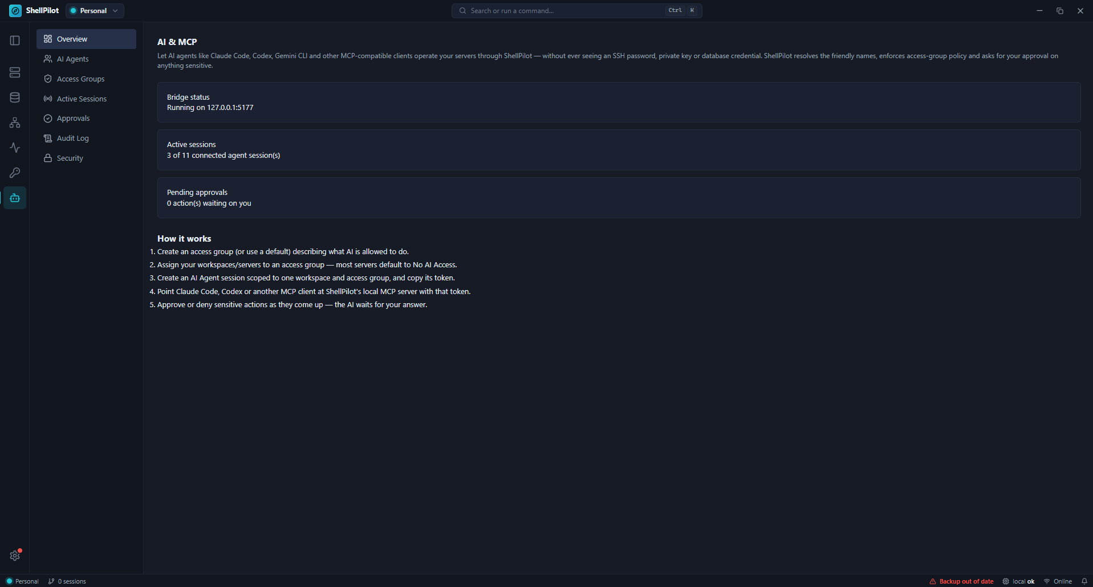Click '0 action(s) waiting on you' text

[209, 203]
